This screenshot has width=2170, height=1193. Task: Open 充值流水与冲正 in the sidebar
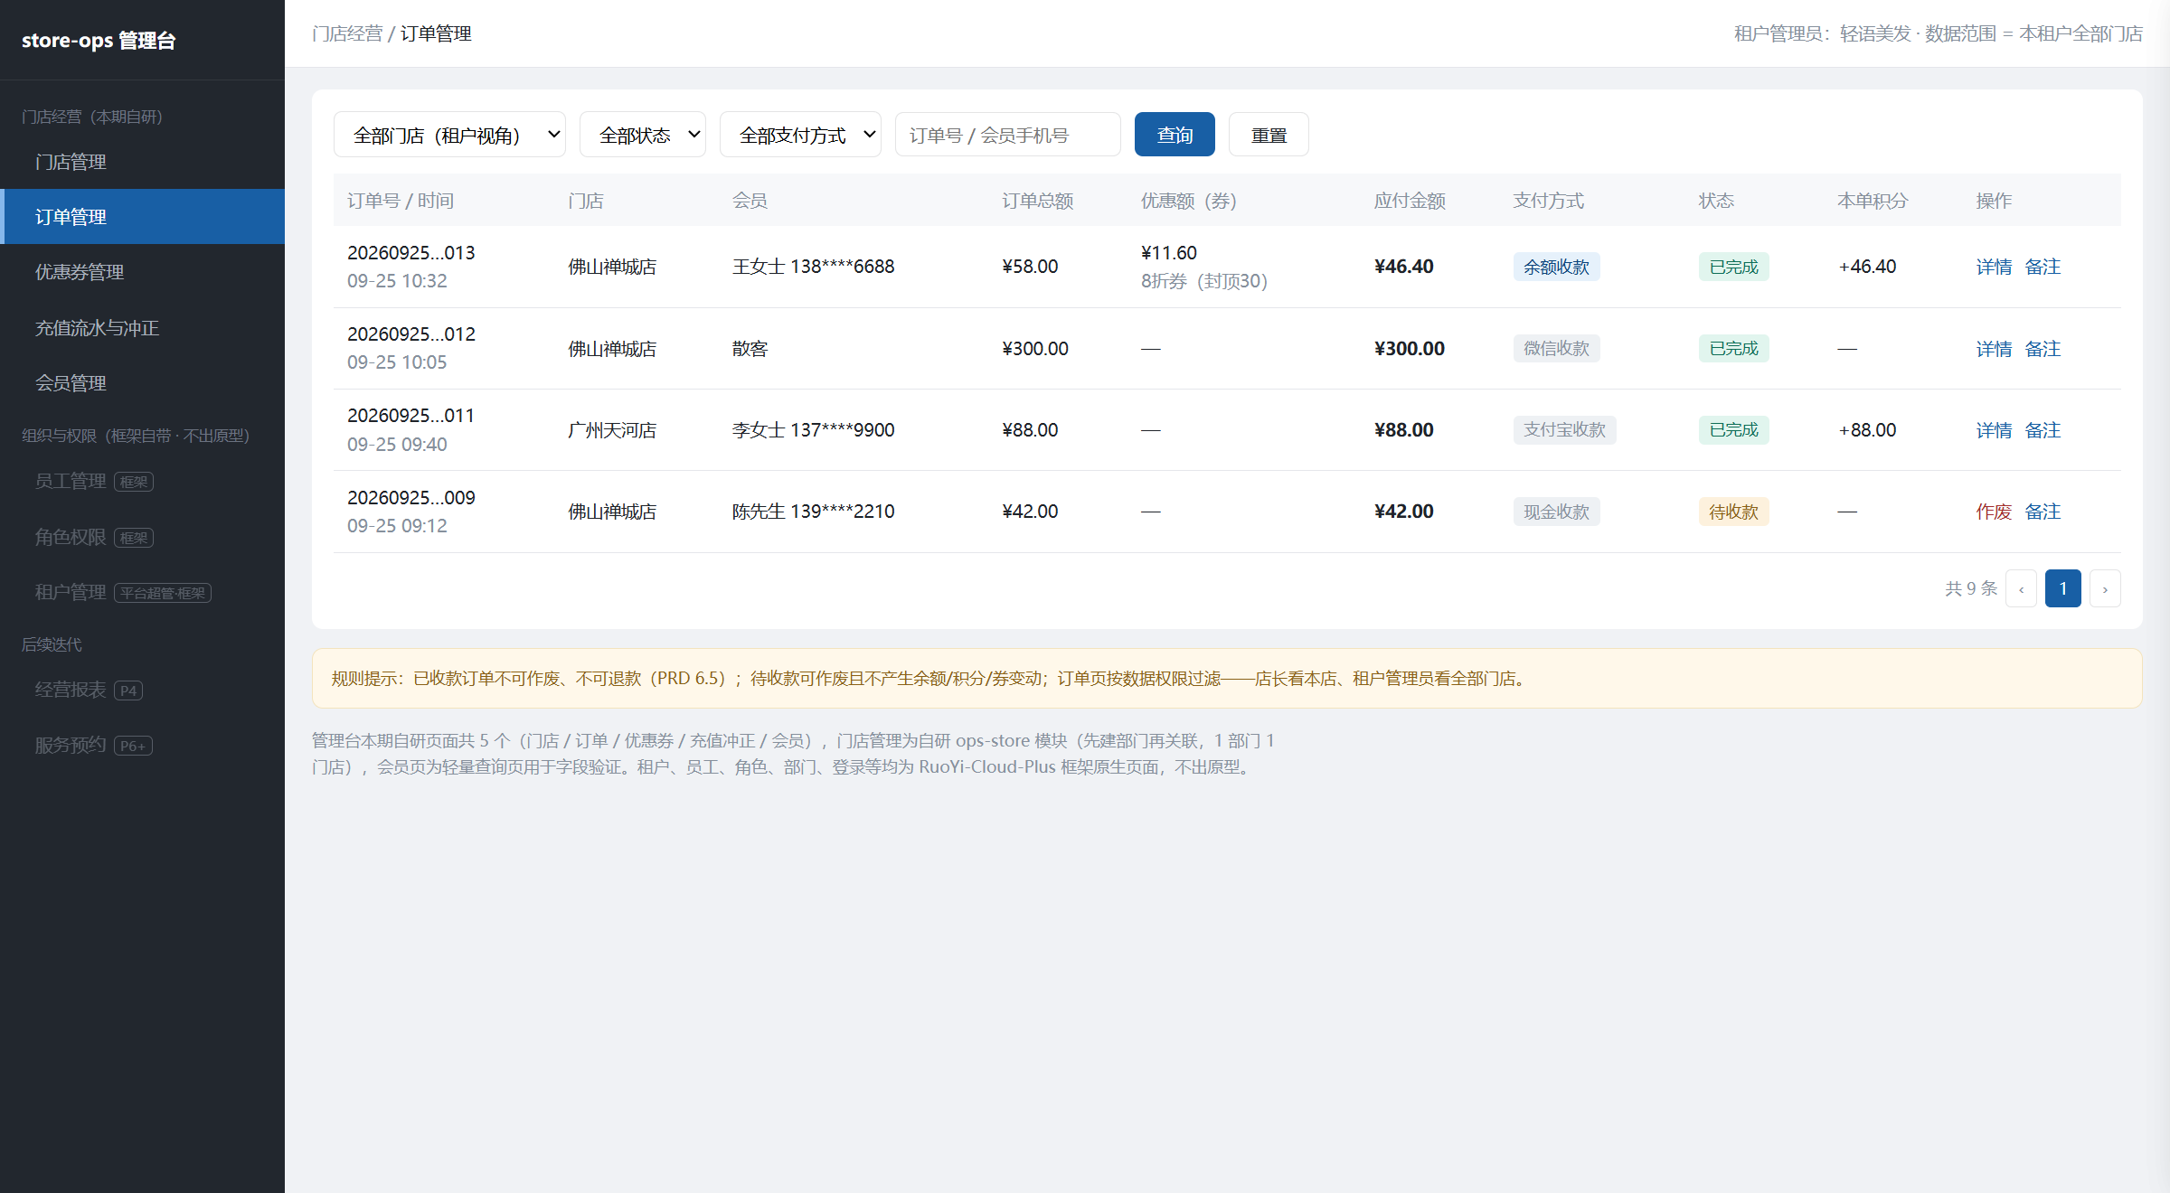coord(143,328)
